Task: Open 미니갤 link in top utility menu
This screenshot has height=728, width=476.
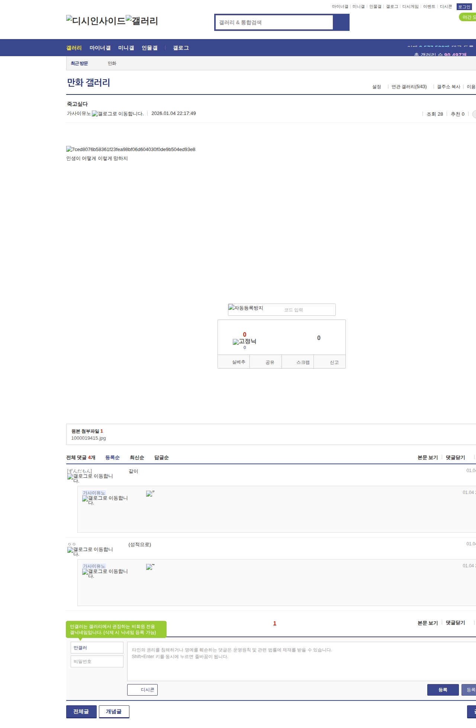Action: pyautogui.click(x=358, y=6)
